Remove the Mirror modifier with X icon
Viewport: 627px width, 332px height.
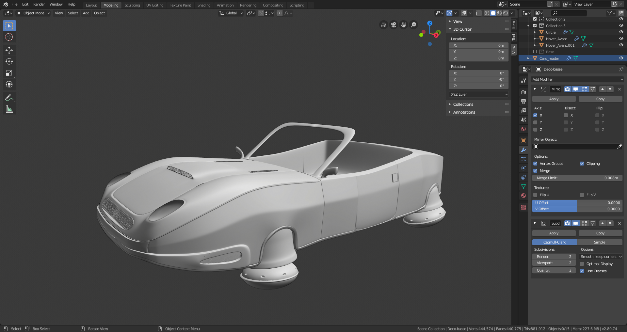pyautogui.click(x=619, y=89)
